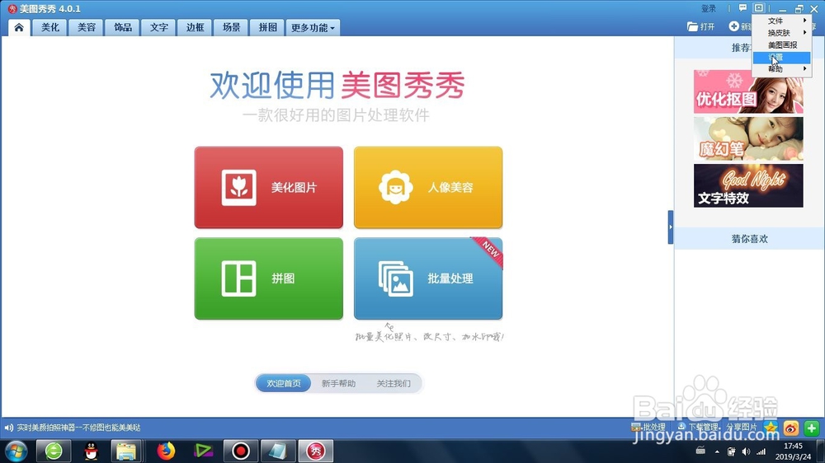This screenshot has width=825, height=463.
Task: Expand the 文件 submenu
Action: (782, 21)
